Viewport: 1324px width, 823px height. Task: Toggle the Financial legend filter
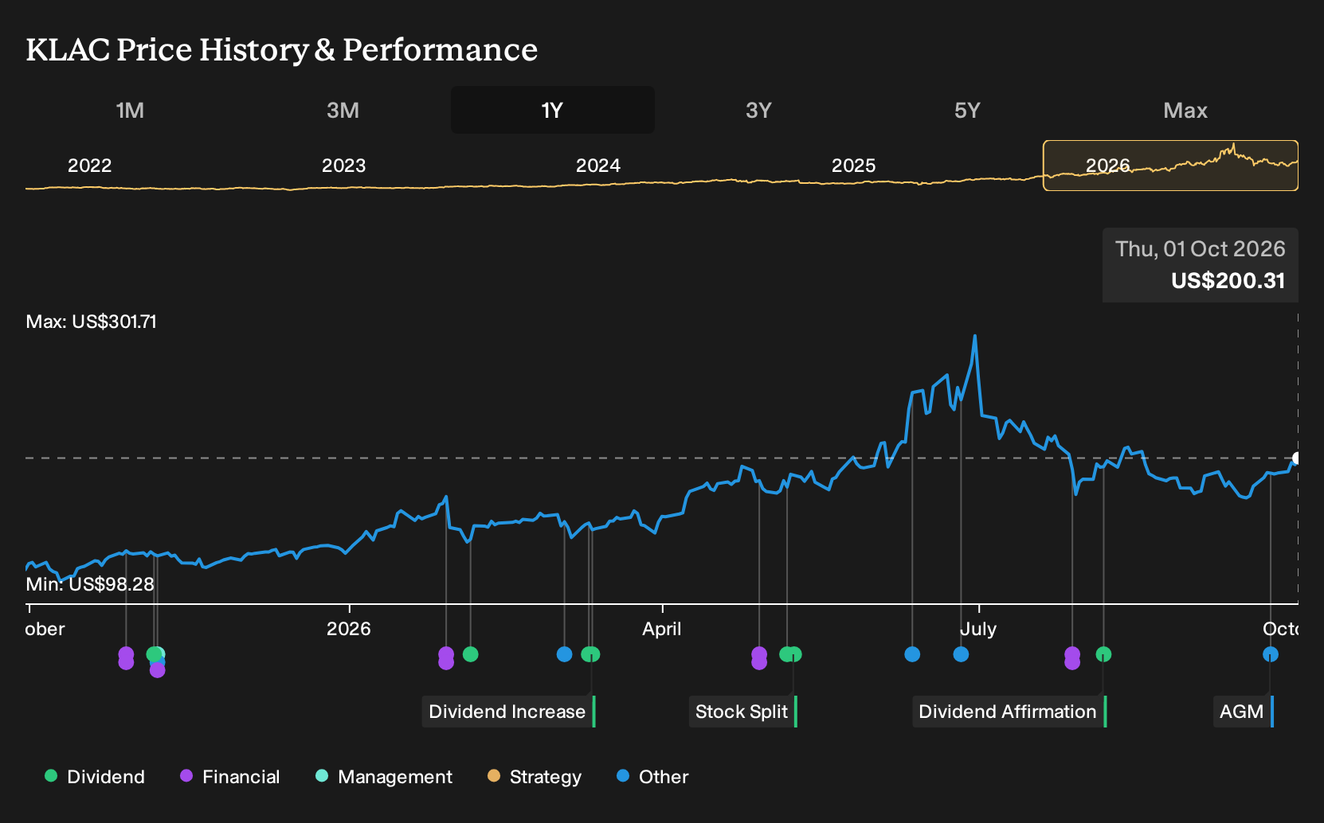230,777
